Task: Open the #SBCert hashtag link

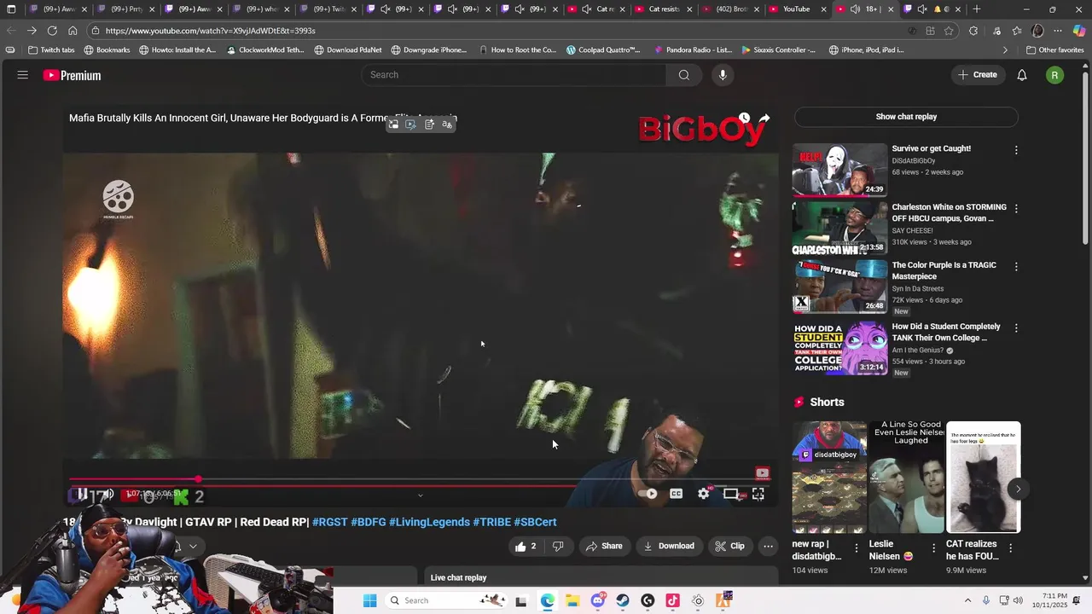Action: pyautogui.click(x=535, y=522)
